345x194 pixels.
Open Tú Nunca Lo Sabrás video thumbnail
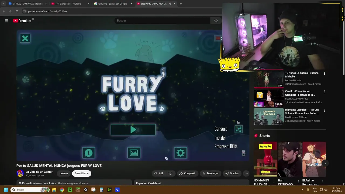pos(268,79)
